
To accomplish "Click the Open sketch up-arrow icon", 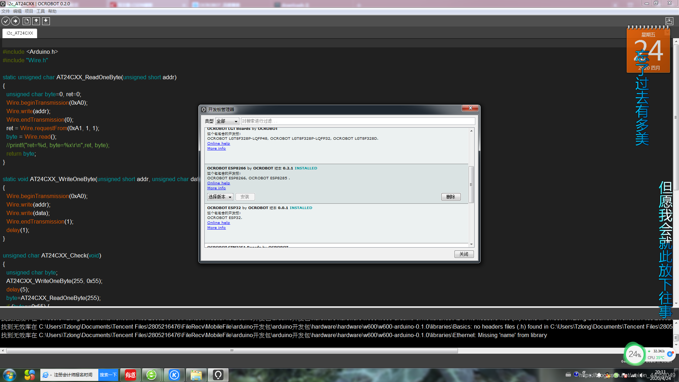I will [x=36, y=21].
